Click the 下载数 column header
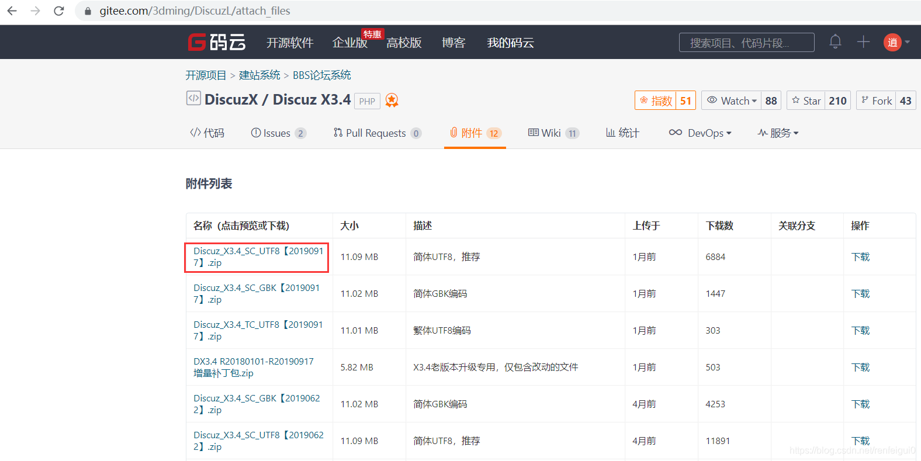Image resolution: width=921 pixels, height=461 pixels. pos(719,226)
